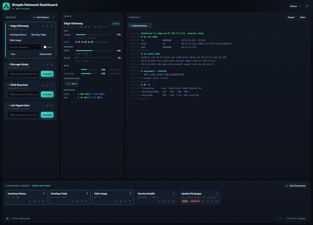Viewport: 313px width, 225px height.
Task: Edit the Update Packages library command
Action: point(208,201)
